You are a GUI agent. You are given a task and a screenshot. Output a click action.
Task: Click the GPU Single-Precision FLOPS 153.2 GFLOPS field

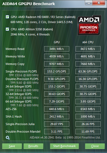tap(57, 71)
